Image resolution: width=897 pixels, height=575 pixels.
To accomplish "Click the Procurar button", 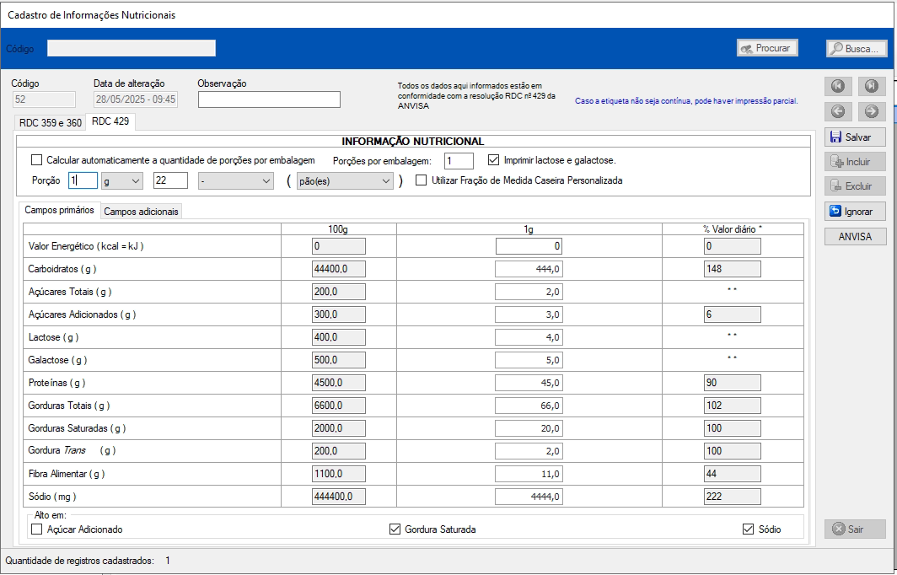I will [767, 49].
